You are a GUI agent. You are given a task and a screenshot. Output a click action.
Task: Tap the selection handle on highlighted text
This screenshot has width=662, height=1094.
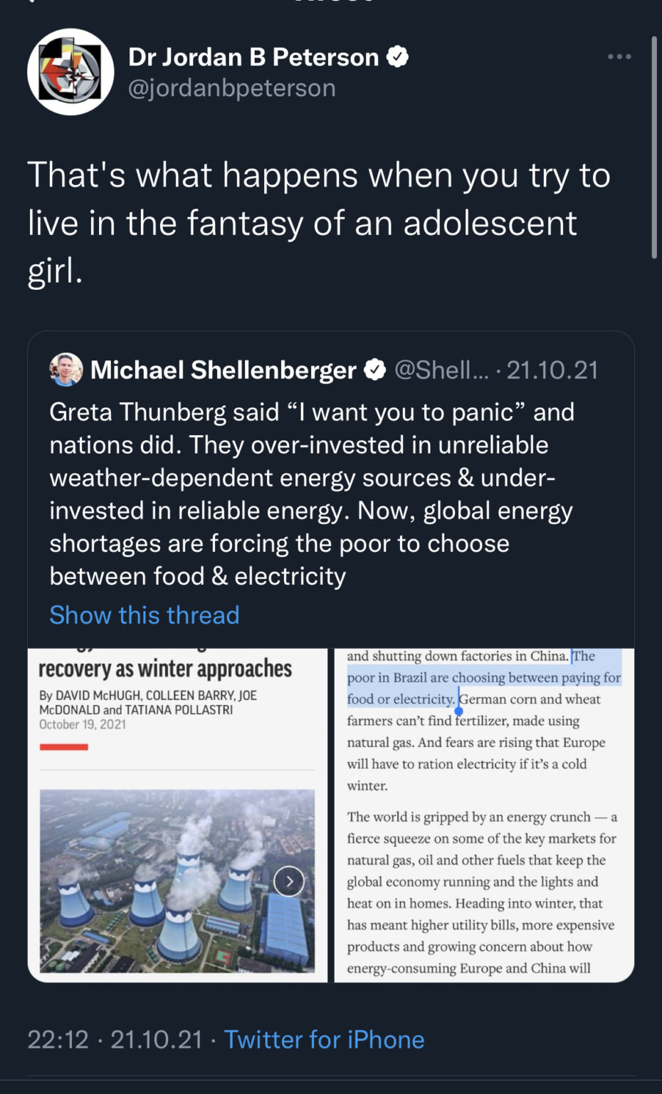tap(458, 710)
